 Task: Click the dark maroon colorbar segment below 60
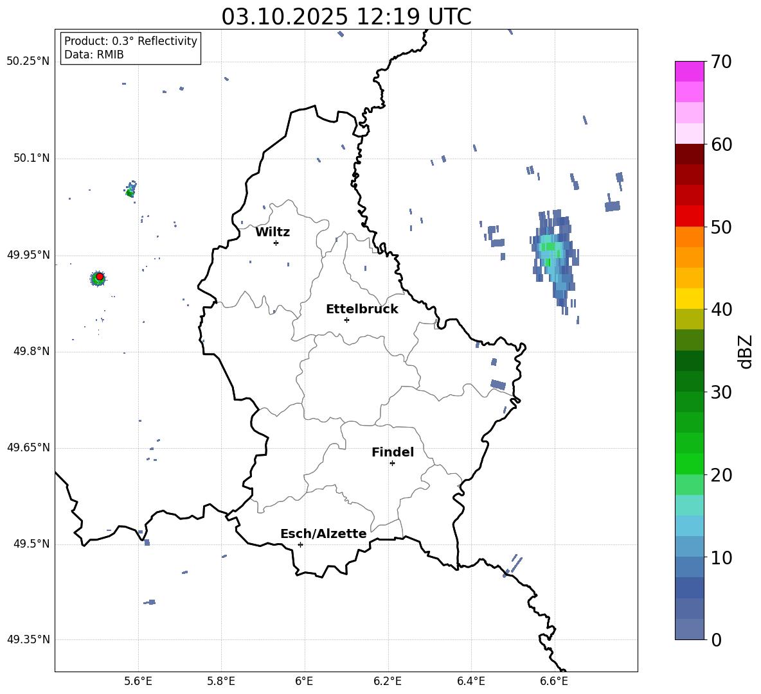689,154
